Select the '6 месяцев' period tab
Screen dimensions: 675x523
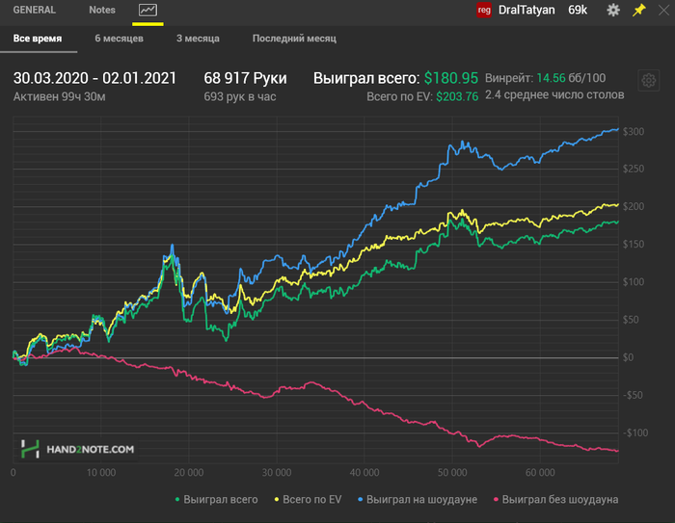119,39
